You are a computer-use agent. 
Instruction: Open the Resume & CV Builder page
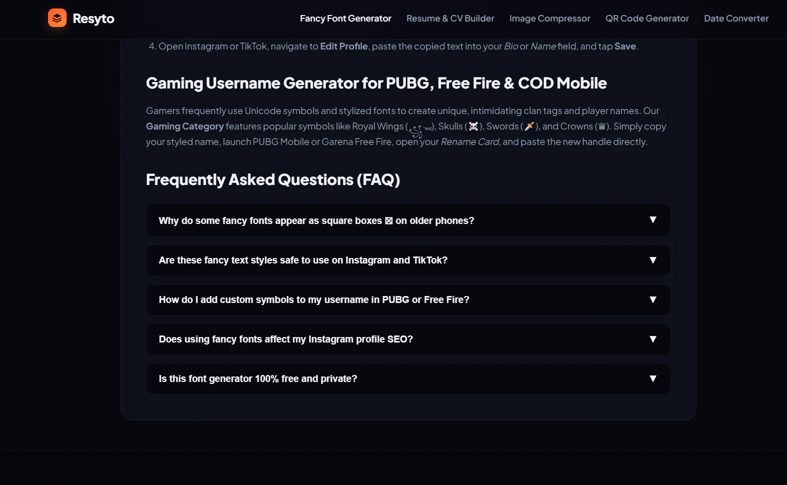(450, 18)
